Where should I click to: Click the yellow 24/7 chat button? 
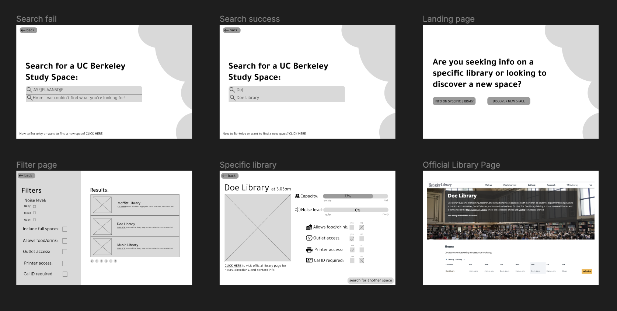tap(587, 271)
